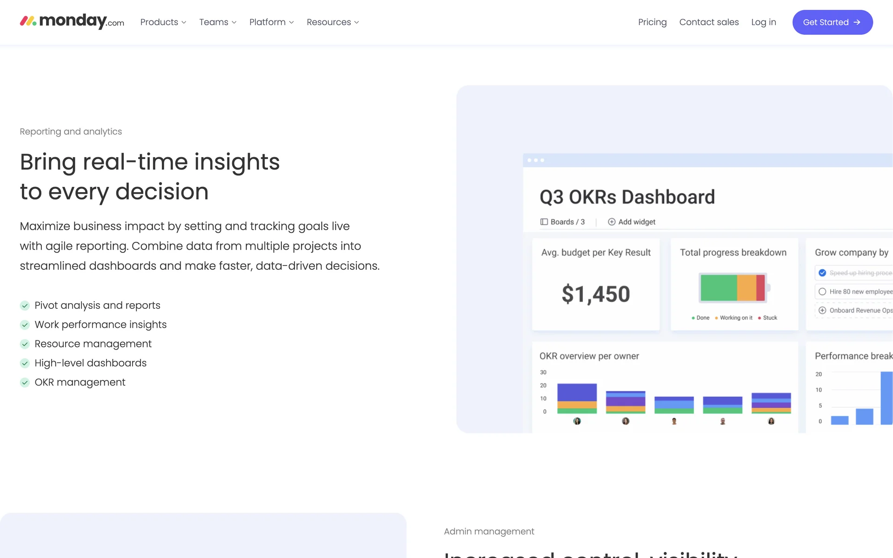Screen dimensions: 893x558
Task: Uncheck the Speed up hiring process checkbox
Action: point(822,273)
